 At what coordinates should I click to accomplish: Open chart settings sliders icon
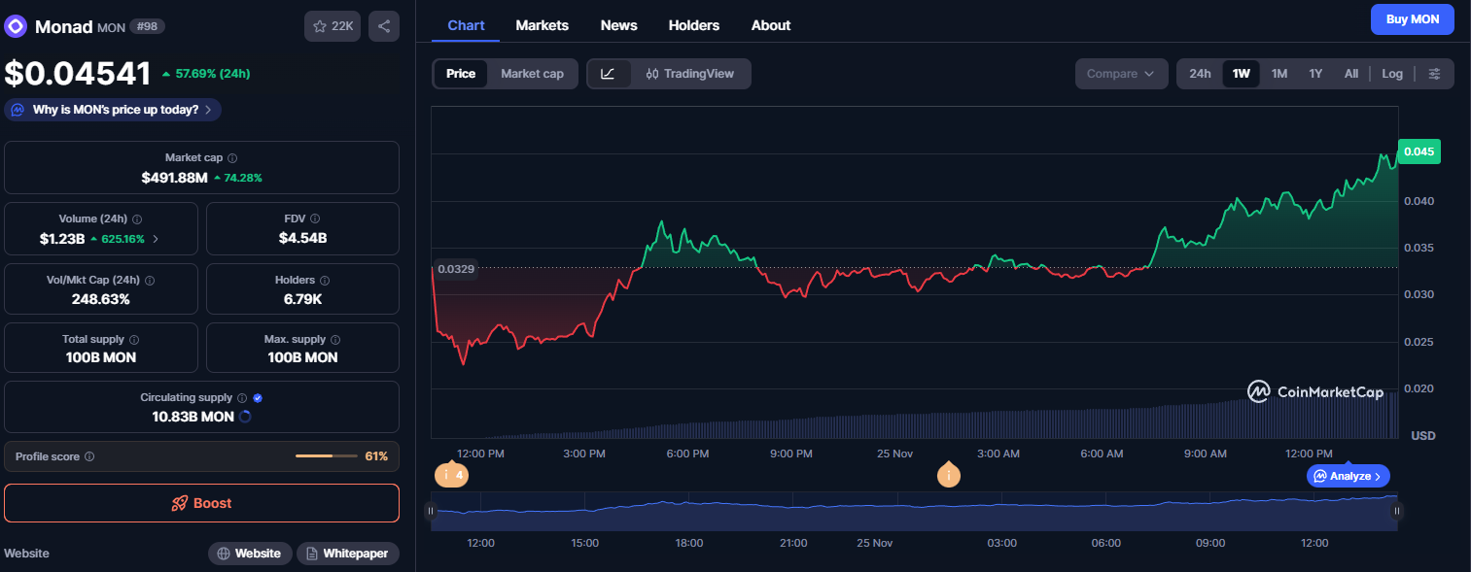(x=1434, y=74)
